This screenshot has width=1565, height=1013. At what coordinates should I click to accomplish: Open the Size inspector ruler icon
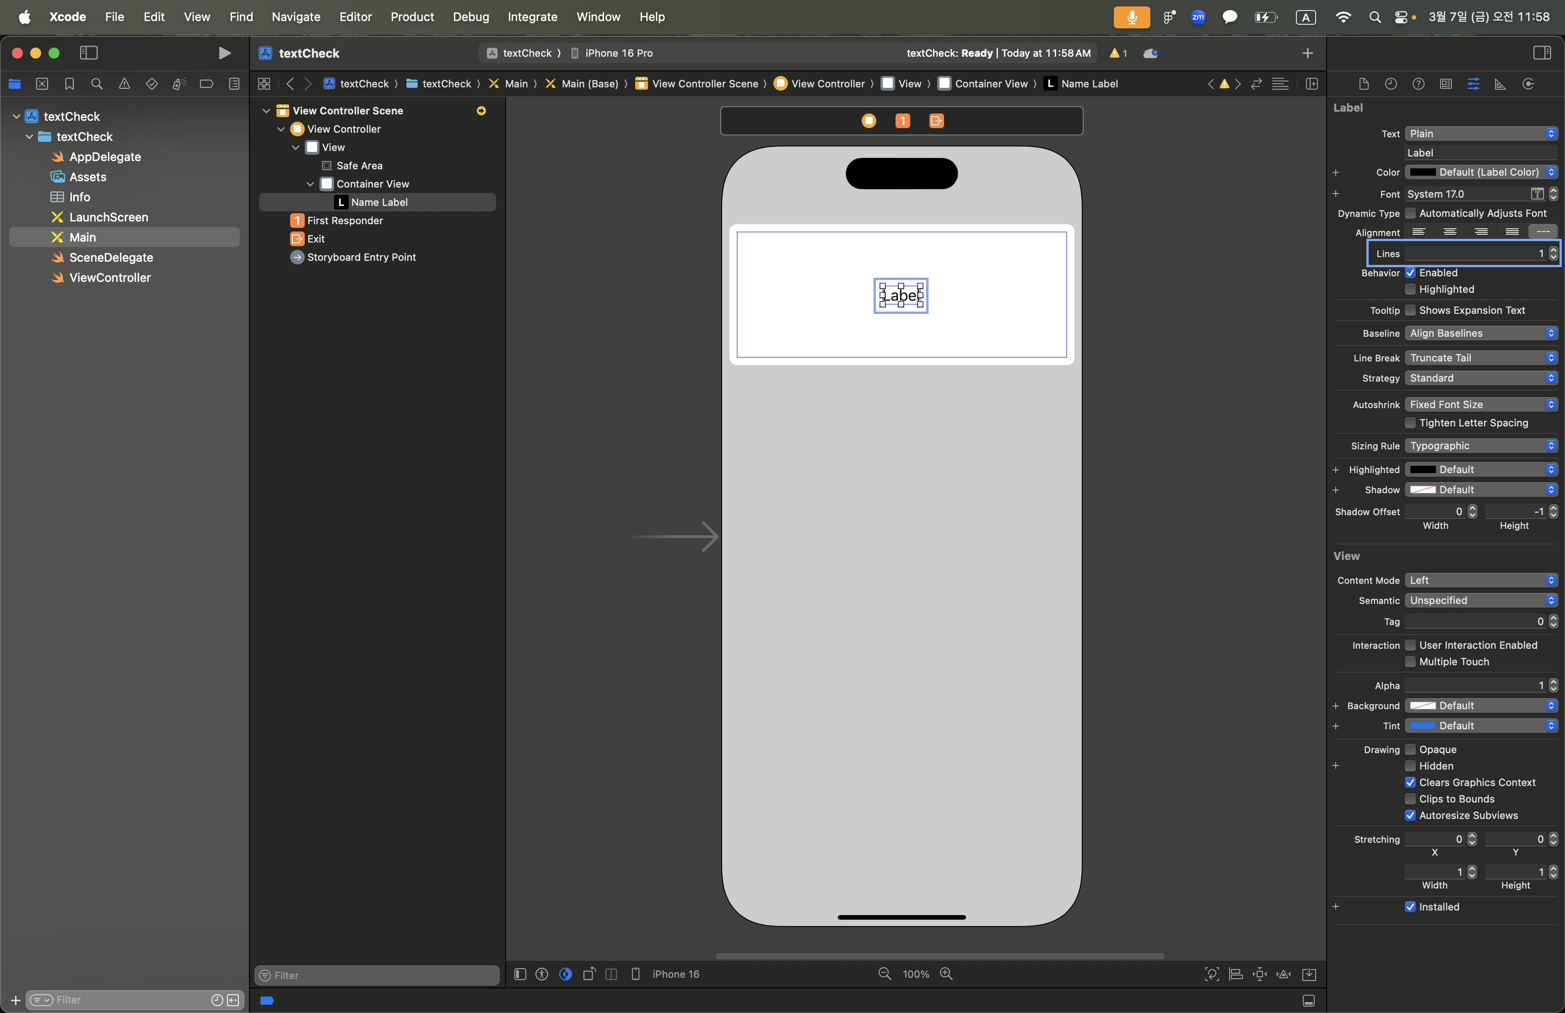(x=1500, y=83)
